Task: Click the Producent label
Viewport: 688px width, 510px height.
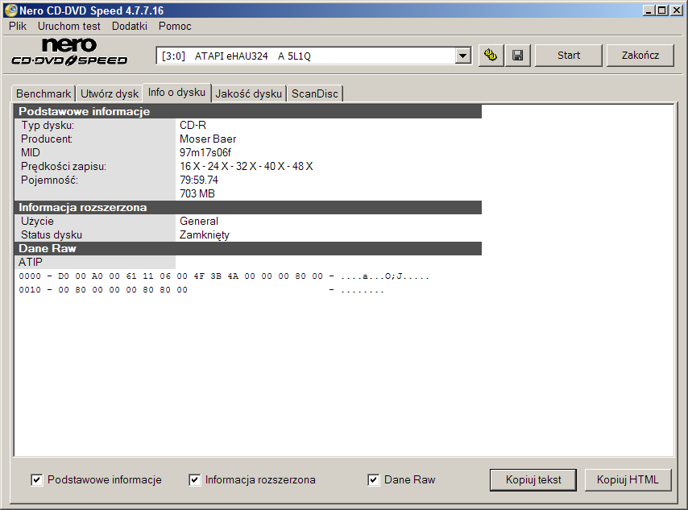Action: [47, 139]
